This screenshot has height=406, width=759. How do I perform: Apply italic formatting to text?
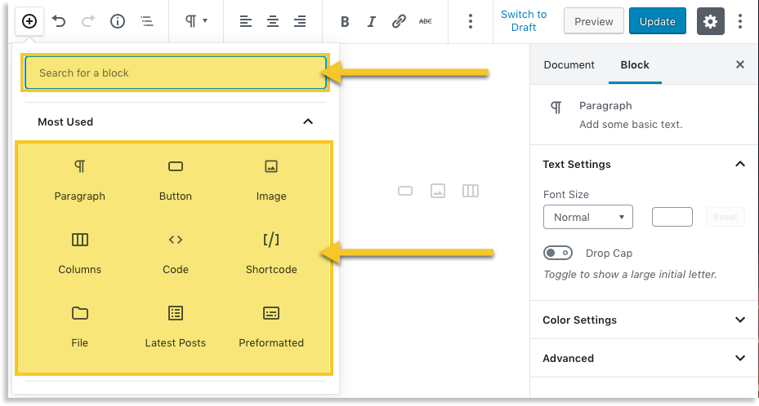tap(372, 21)
